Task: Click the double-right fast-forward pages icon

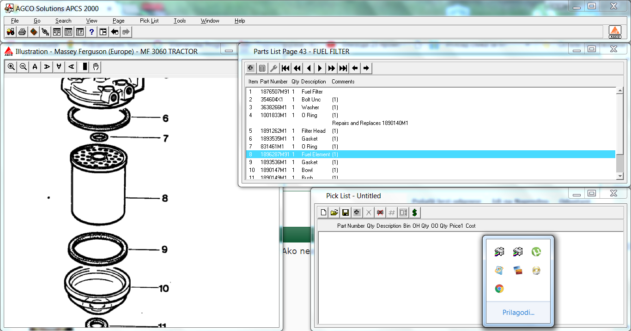Action: click(331, 68)
